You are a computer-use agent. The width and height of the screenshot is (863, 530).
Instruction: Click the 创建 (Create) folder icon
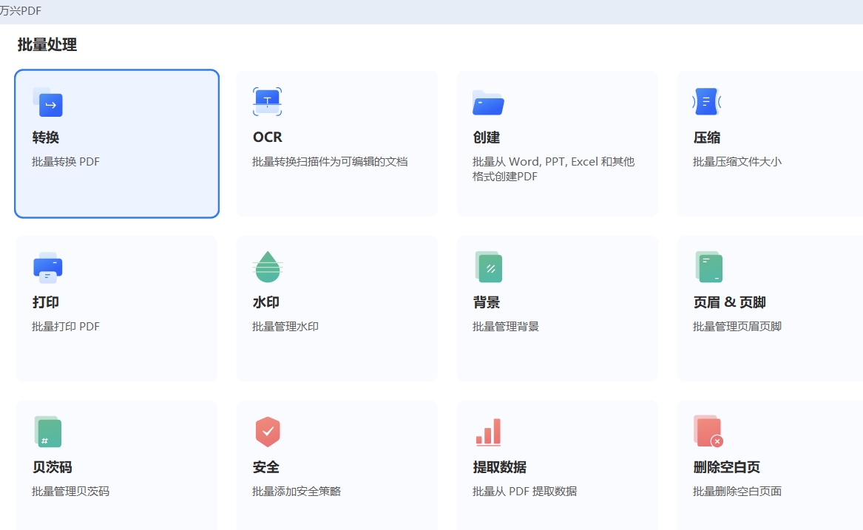point(487,101)
